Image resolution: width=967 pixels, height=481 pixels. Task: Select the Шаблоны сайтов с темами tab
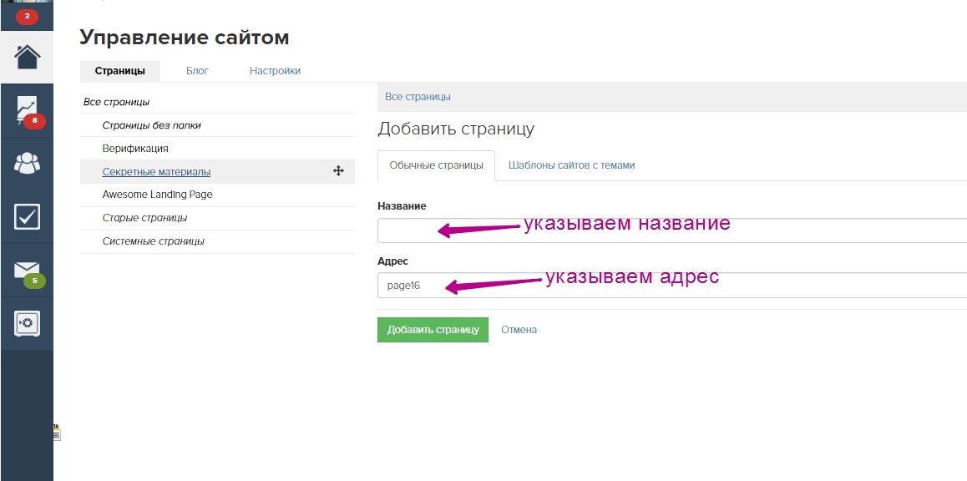click(x=572, y=165)
